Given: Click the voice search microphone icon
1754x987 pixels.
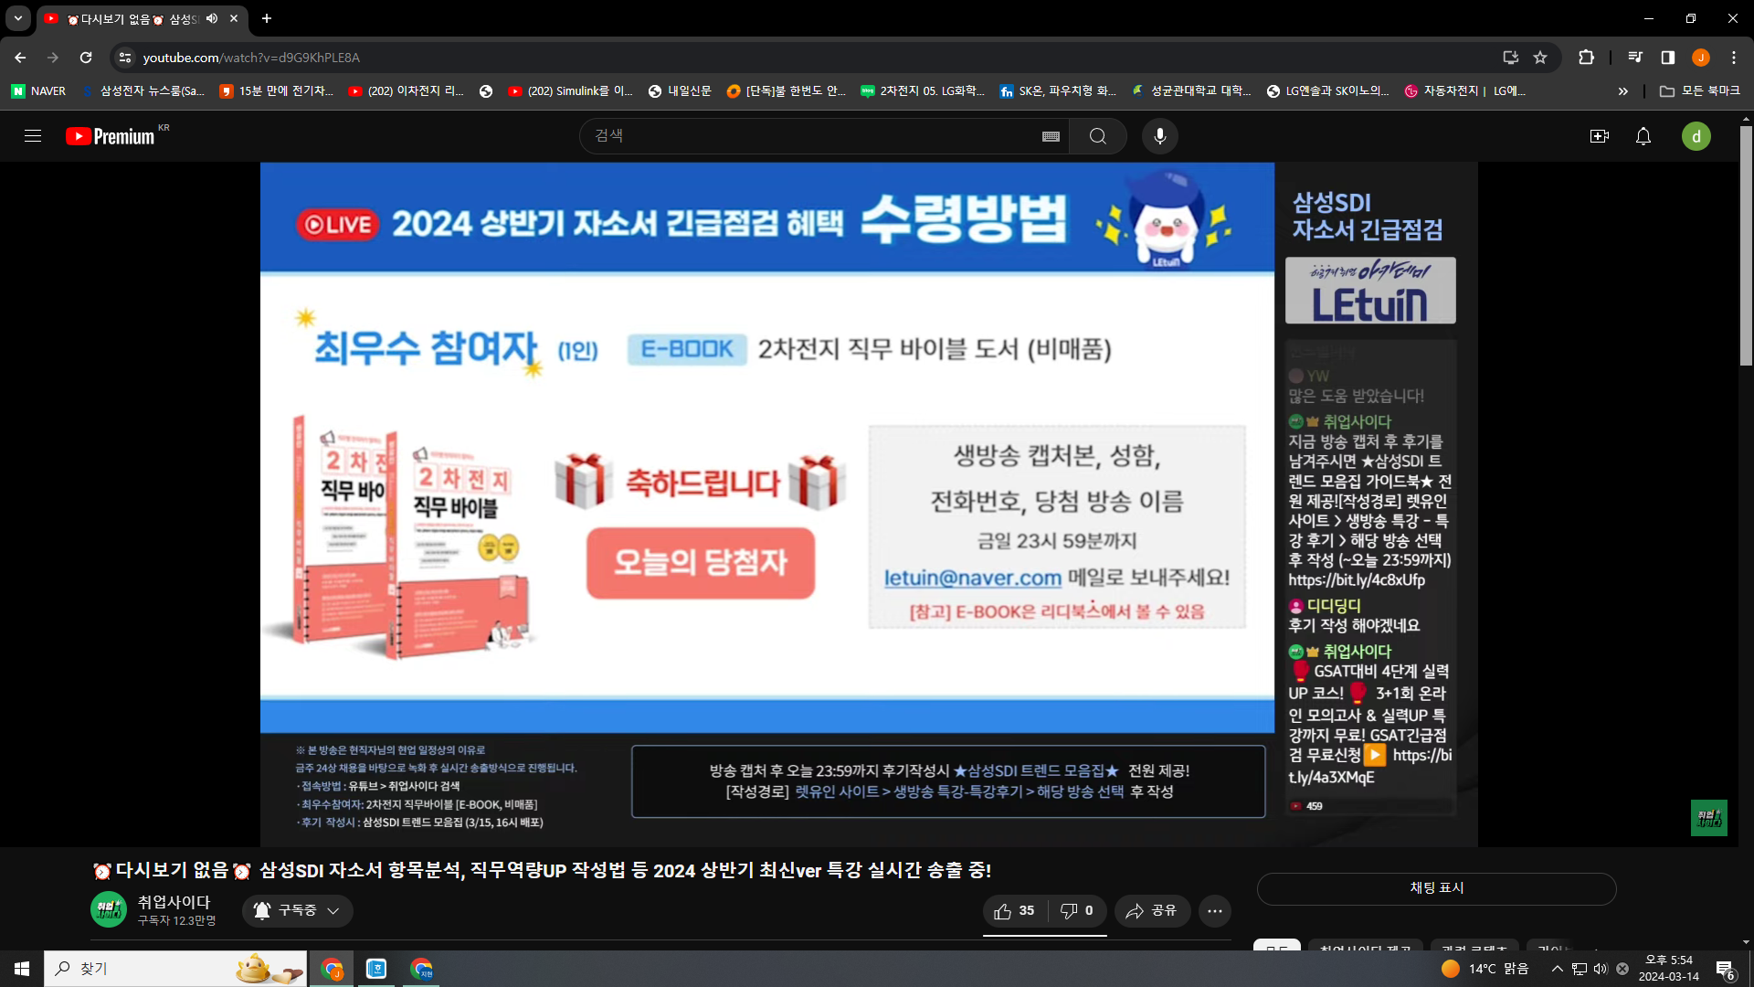Looking at the screenshot, I should tap(1159, 136).
